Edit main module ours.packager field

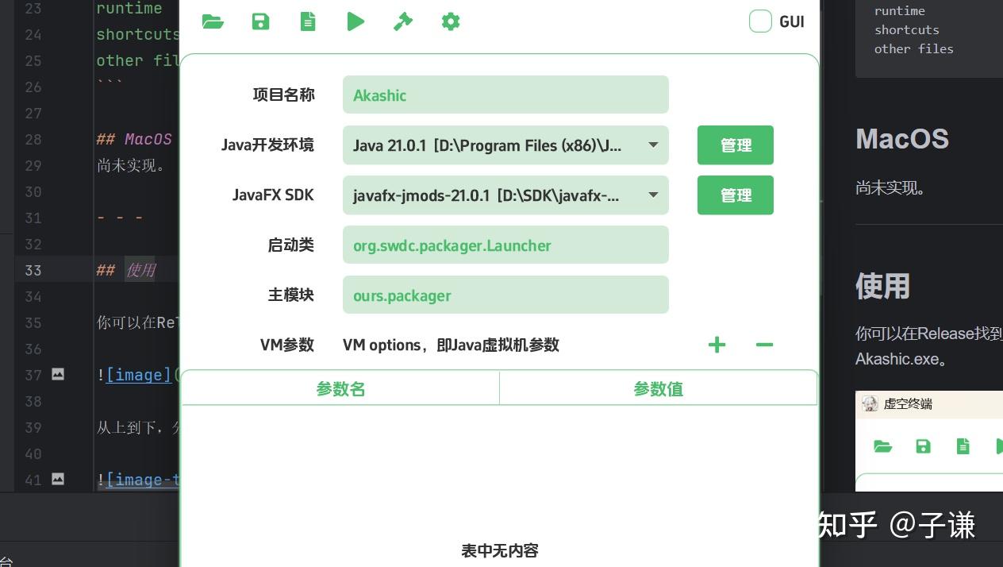(x=505, y=295)
